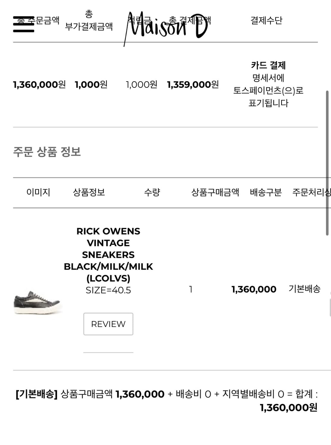Open Rick Owens Vintage Sneakers product link

pos(108,255)
